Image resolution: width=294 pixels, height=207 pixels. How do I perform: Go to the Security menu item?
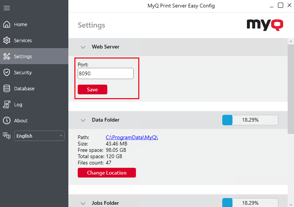[23, 73]
